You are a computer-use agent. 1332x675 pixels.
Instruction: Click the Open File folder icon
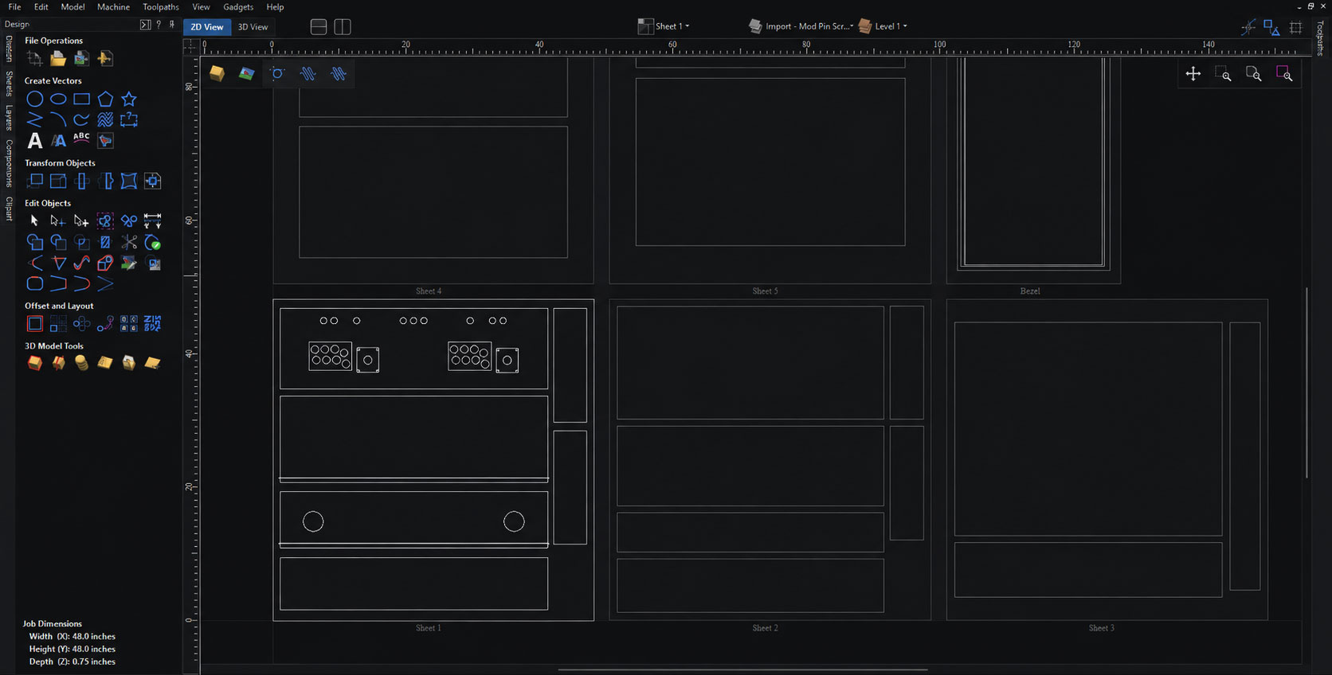[x=58, y=58]
